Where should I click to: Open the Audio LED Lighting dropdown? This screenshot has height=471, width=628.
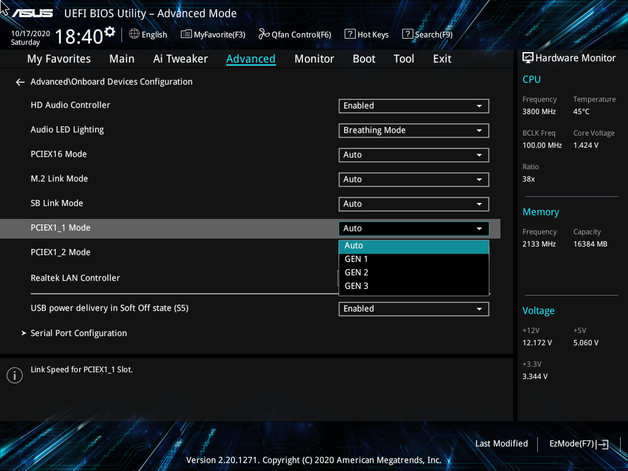pyautogui.click(x=414, y=130)
